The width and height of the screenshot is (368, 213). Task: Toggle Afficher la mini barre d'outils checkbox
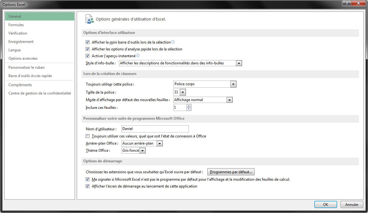click(x=87, y=42)
